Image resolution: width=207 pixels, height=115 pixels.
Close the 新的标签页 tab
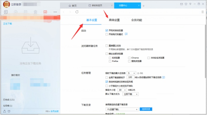coord(112,5)
